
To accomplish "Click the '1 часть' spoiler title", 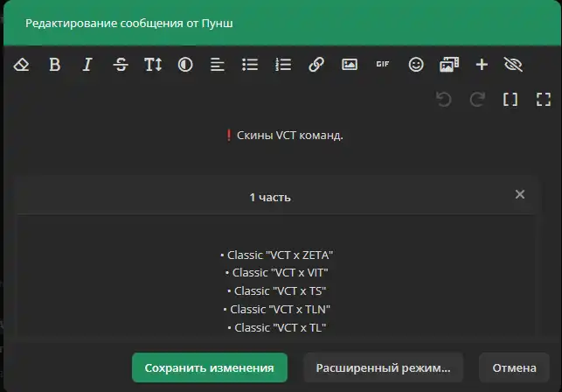I will tap(270, 198).
